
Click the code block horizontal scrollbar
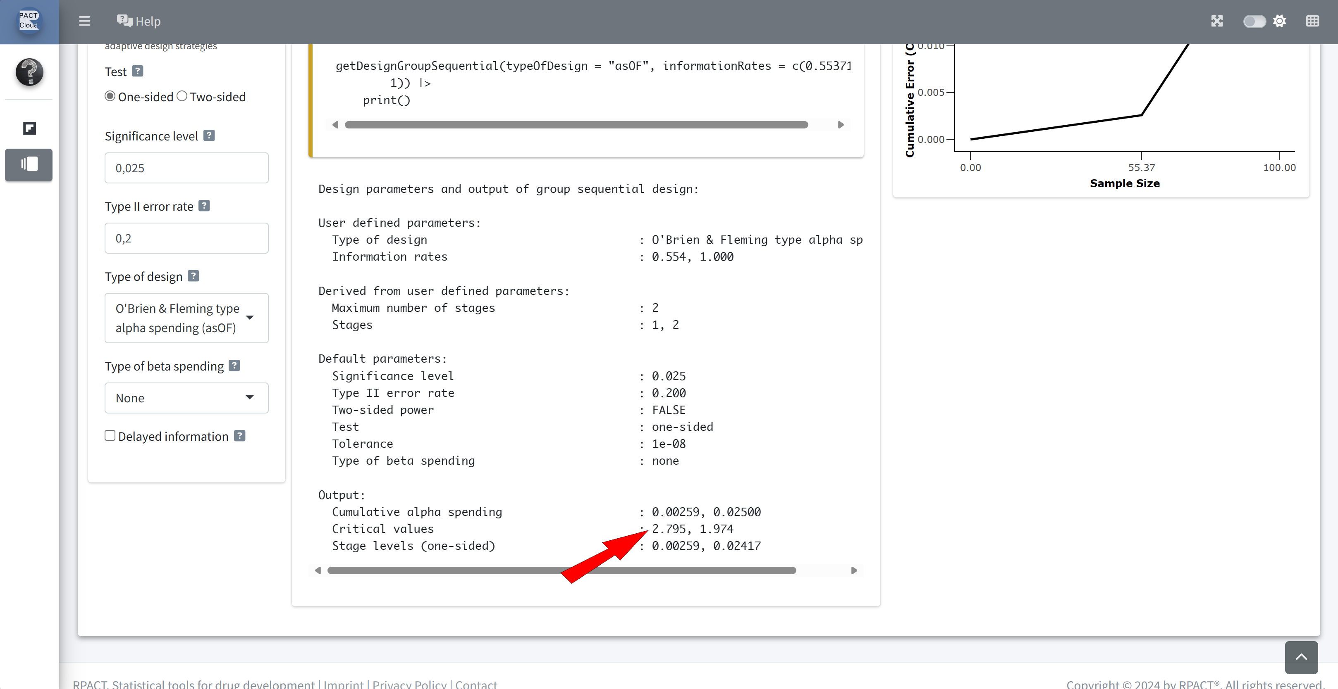576,124
